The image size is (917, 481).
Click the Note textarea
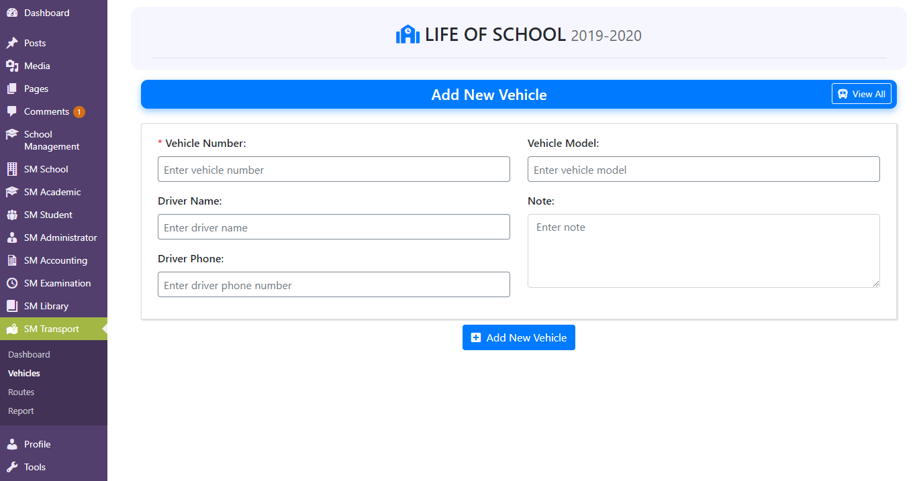click(x=704, y=251)
